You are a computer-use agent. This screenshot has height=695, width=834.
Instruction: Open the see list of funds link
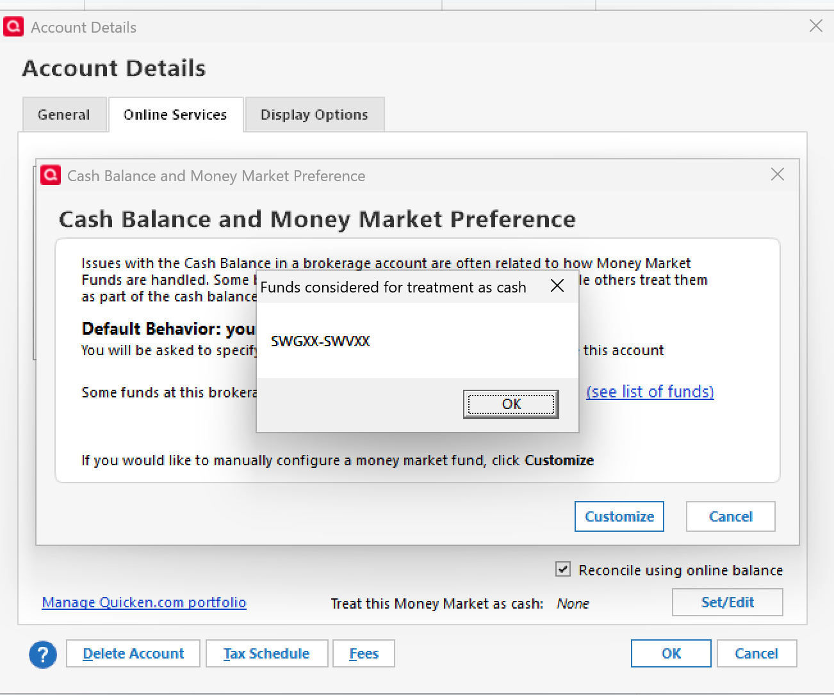[x=650, y=392]
